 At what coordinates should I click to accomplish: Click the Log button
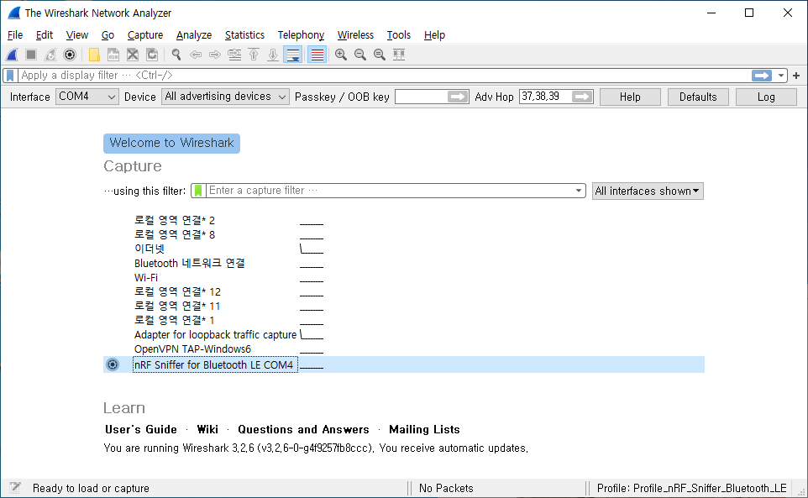click(x=766, y=97)
